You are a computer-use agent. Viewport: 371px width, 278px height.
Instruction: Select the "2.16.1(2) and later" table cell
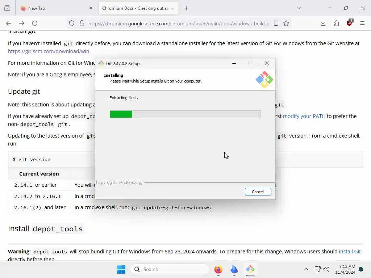(39, 207)
